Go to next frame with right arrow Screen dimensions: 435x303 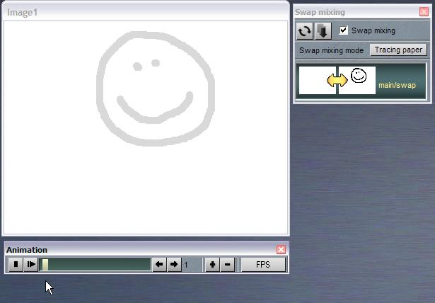click(174, 265)
